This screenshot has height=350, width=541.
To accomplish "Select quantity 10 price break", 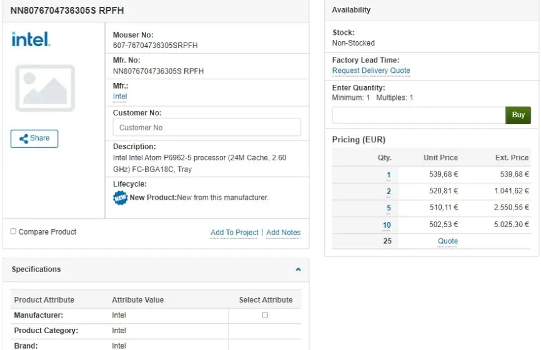I will 387,225.
